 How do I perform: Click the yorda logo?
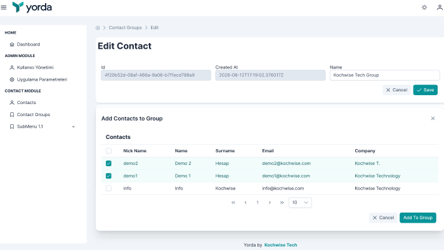(32, 7)
